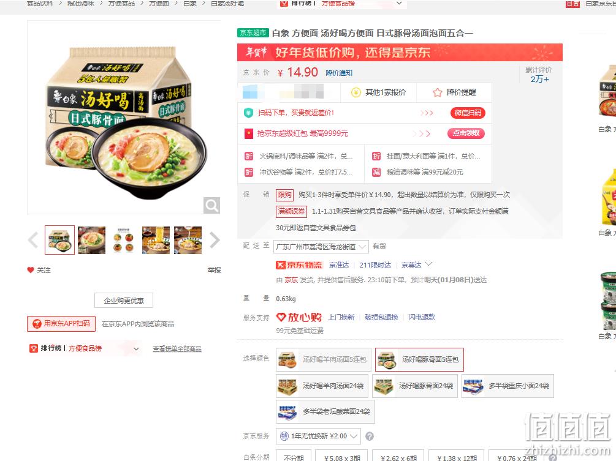Click the red heart 关注 icon

point(31,270)
